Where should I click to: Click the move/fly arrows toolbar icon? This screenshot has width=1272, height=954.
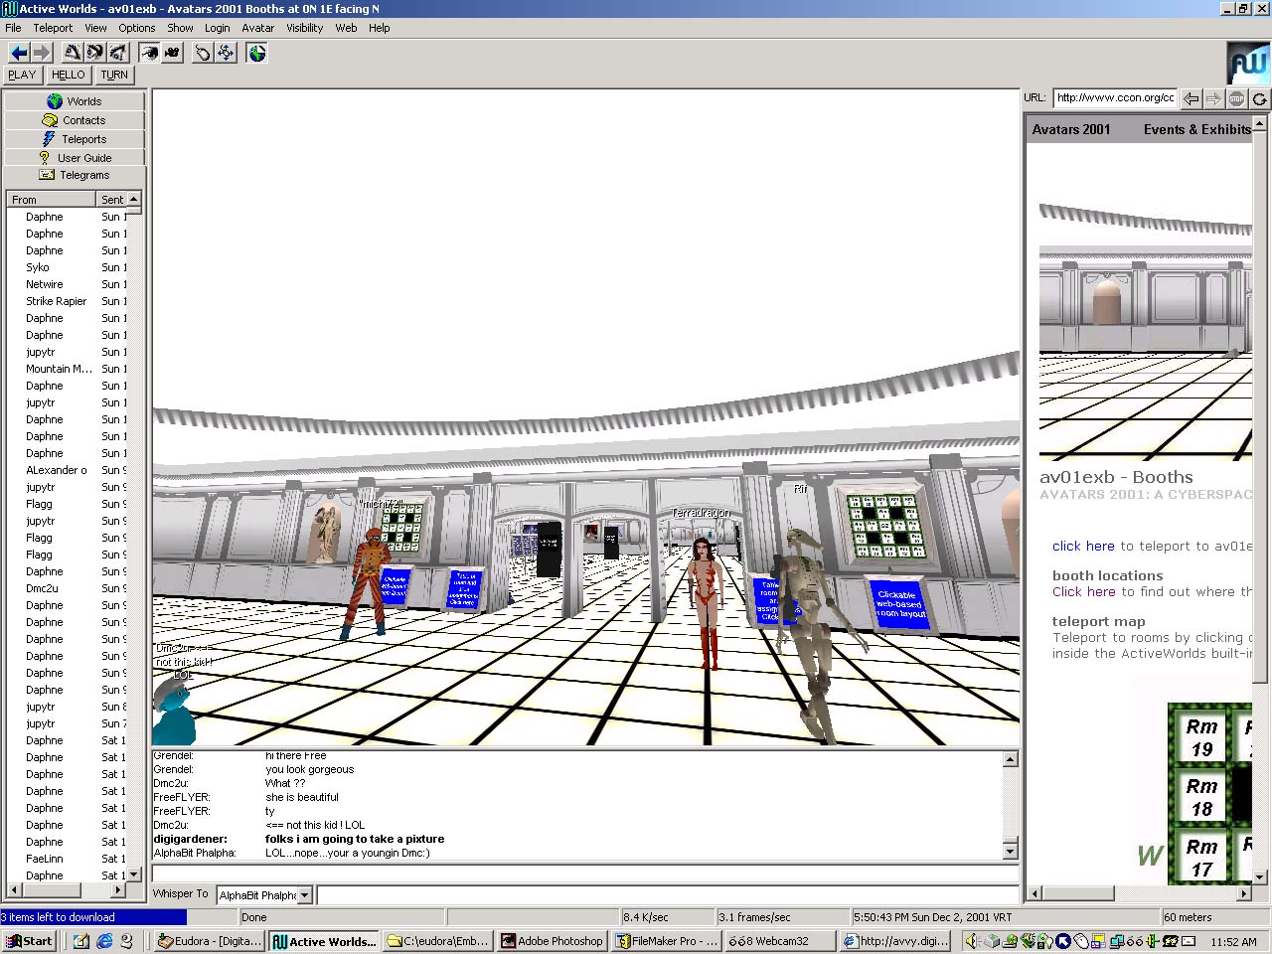(x=226, y=53)
